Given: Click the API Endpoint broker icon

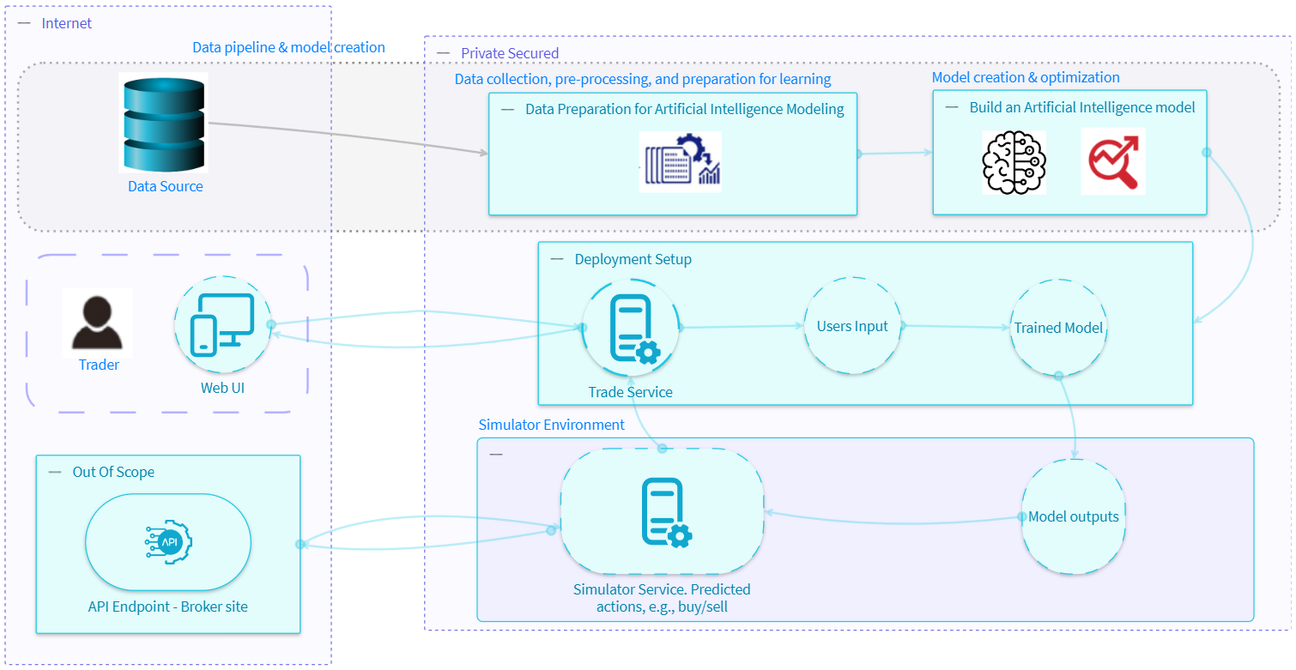Looking at the screenshot, I should tap(168, 542).
